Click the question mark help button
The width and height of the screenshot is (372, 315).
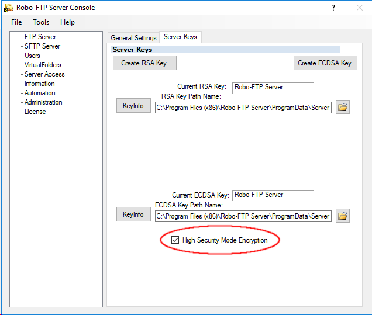333,8
